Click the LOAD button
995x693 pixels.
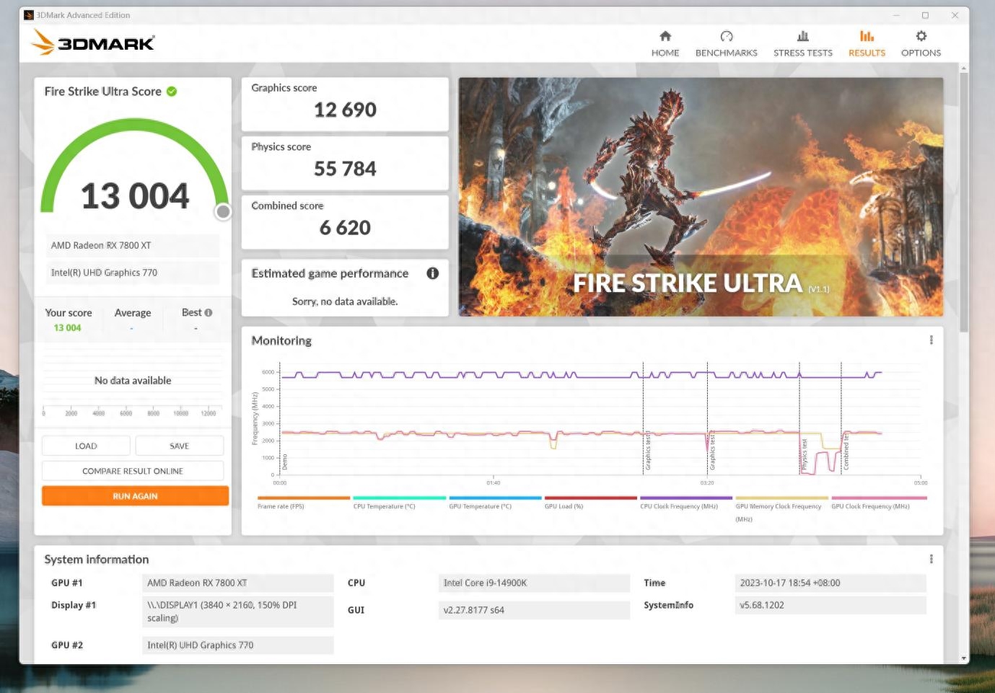(86, 446)
